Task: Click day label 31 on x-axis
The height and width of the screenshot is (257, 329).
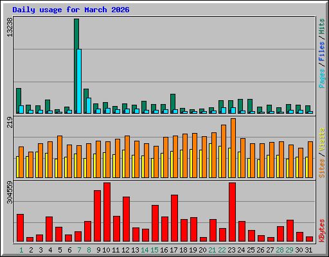Action: (308, 250)
